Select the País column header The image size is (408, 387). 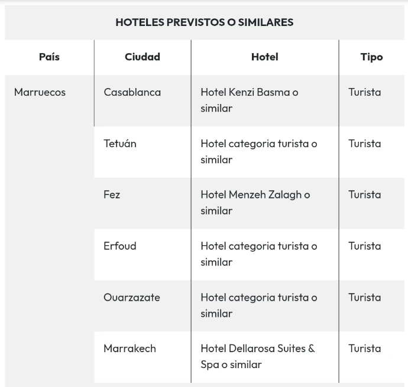click(x=49, y=57)
